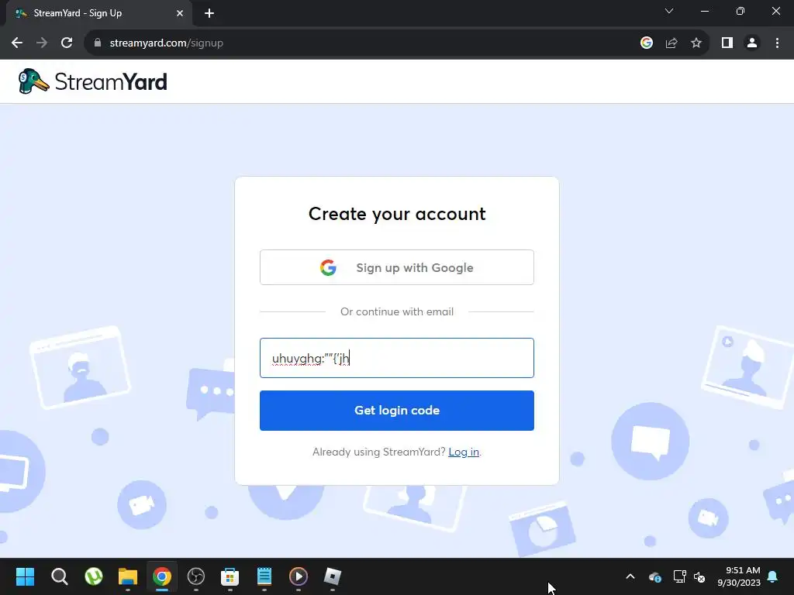The height and width of the screenshot is (595, 794).
Task: Click the email input field
Action: coord(396,358)
